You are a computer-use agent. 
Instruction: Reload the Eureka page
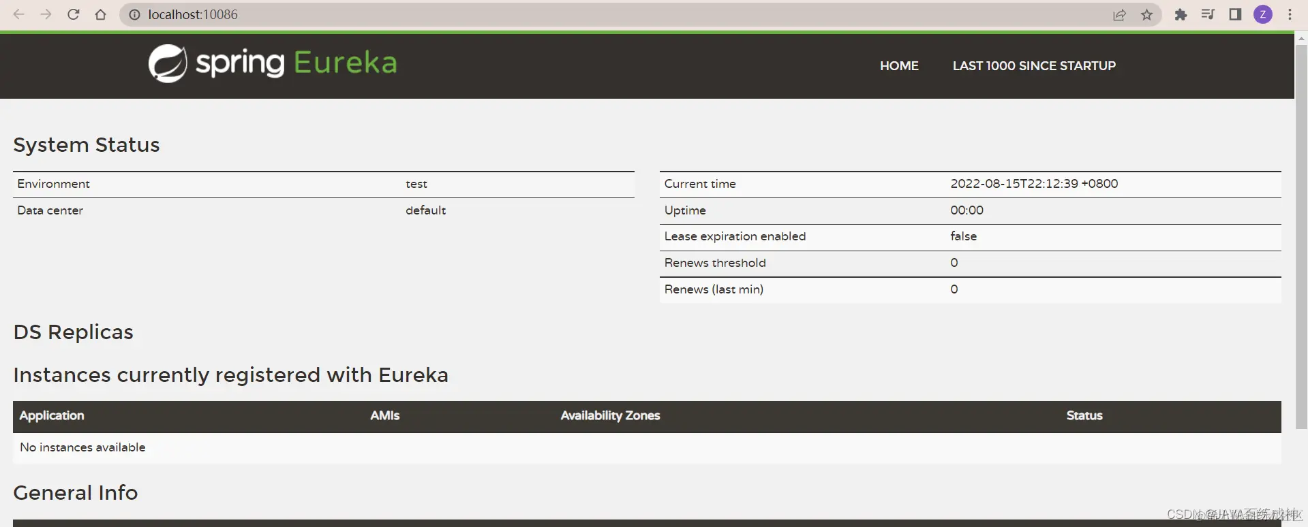(x=73, y=14)
